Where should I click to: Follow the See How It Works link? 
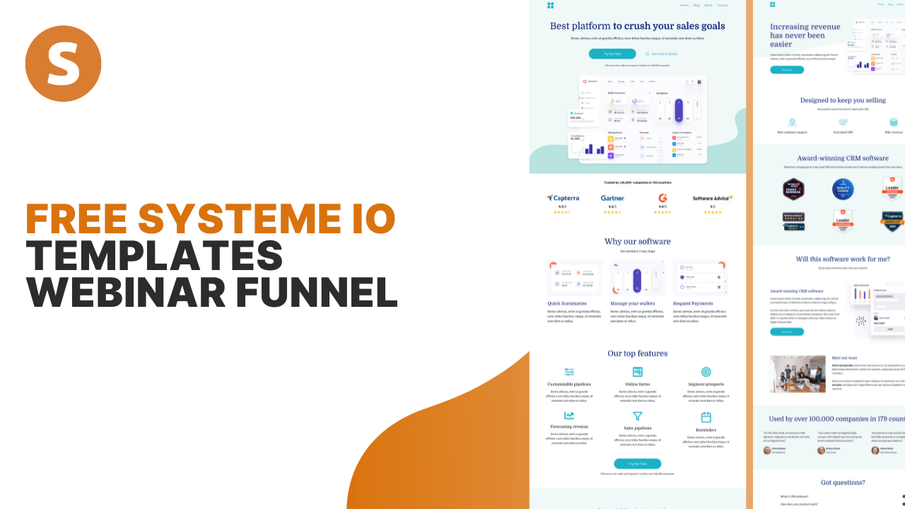click(665, 54)
